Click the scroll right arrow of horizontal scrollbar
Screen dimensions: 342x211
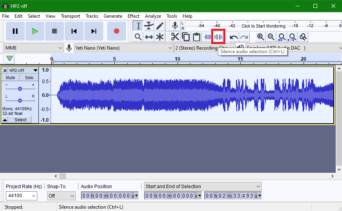pyautogui.click(x=333, y=176)
